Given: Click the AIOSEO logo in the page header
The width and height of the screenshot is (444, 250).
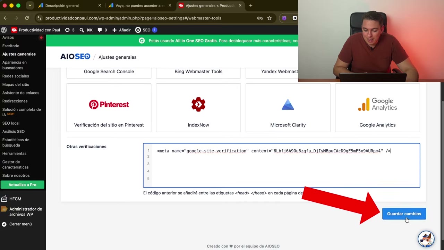Looking at the screenshot, I should (75, 57).
